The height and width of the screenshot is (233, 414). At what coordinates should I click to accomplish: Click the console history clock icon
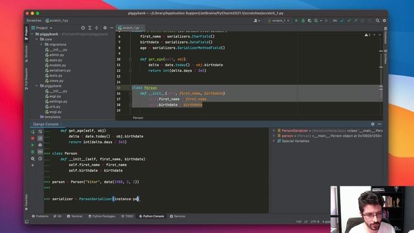40,159
